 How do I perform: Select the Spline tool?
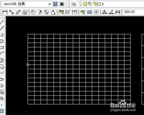click(2, 73)
